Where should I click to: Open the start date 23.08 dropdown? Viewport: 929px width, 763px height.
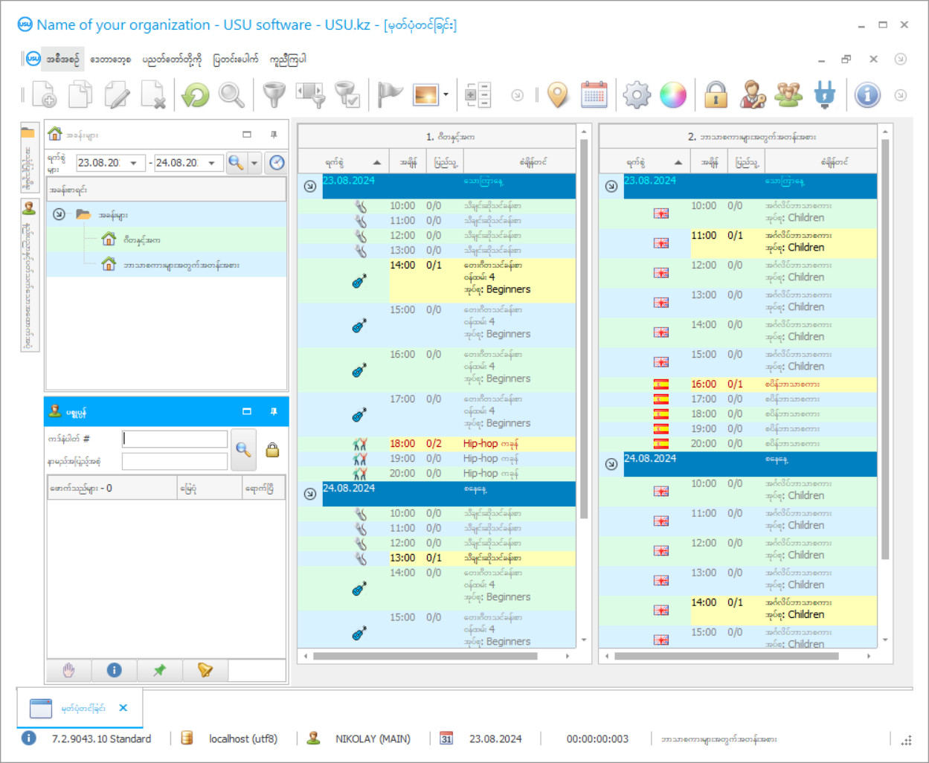coord(134,163)
